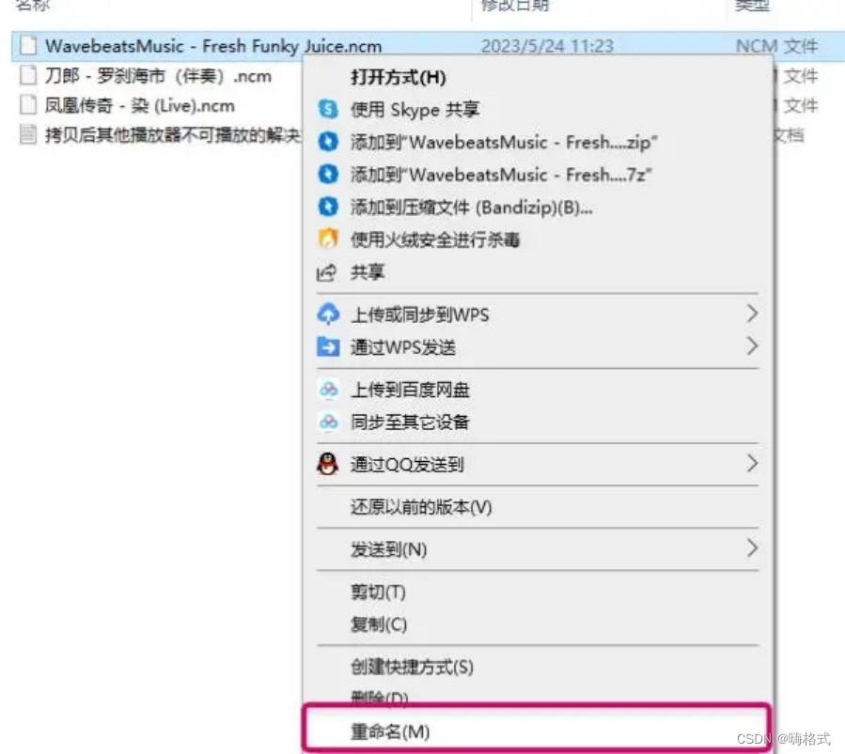This screenshot has width=845, height=754.
Task: Select the 凤凰传奇 - 染 (Live).ncm file
Action: pyautogui.click(x=139, y=105)
